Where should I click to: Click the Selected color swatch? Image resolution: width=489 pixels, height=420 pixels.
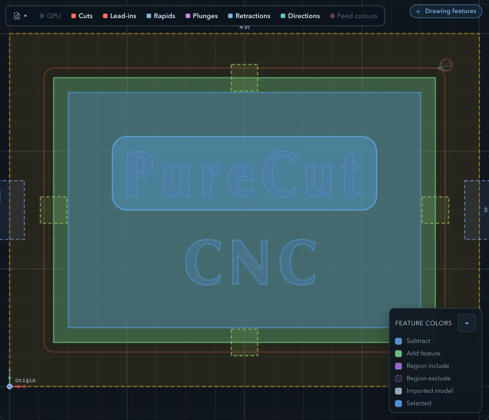click(398, 403)
